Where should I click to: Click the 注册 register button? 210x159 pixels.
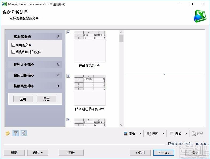click(71, 153)
